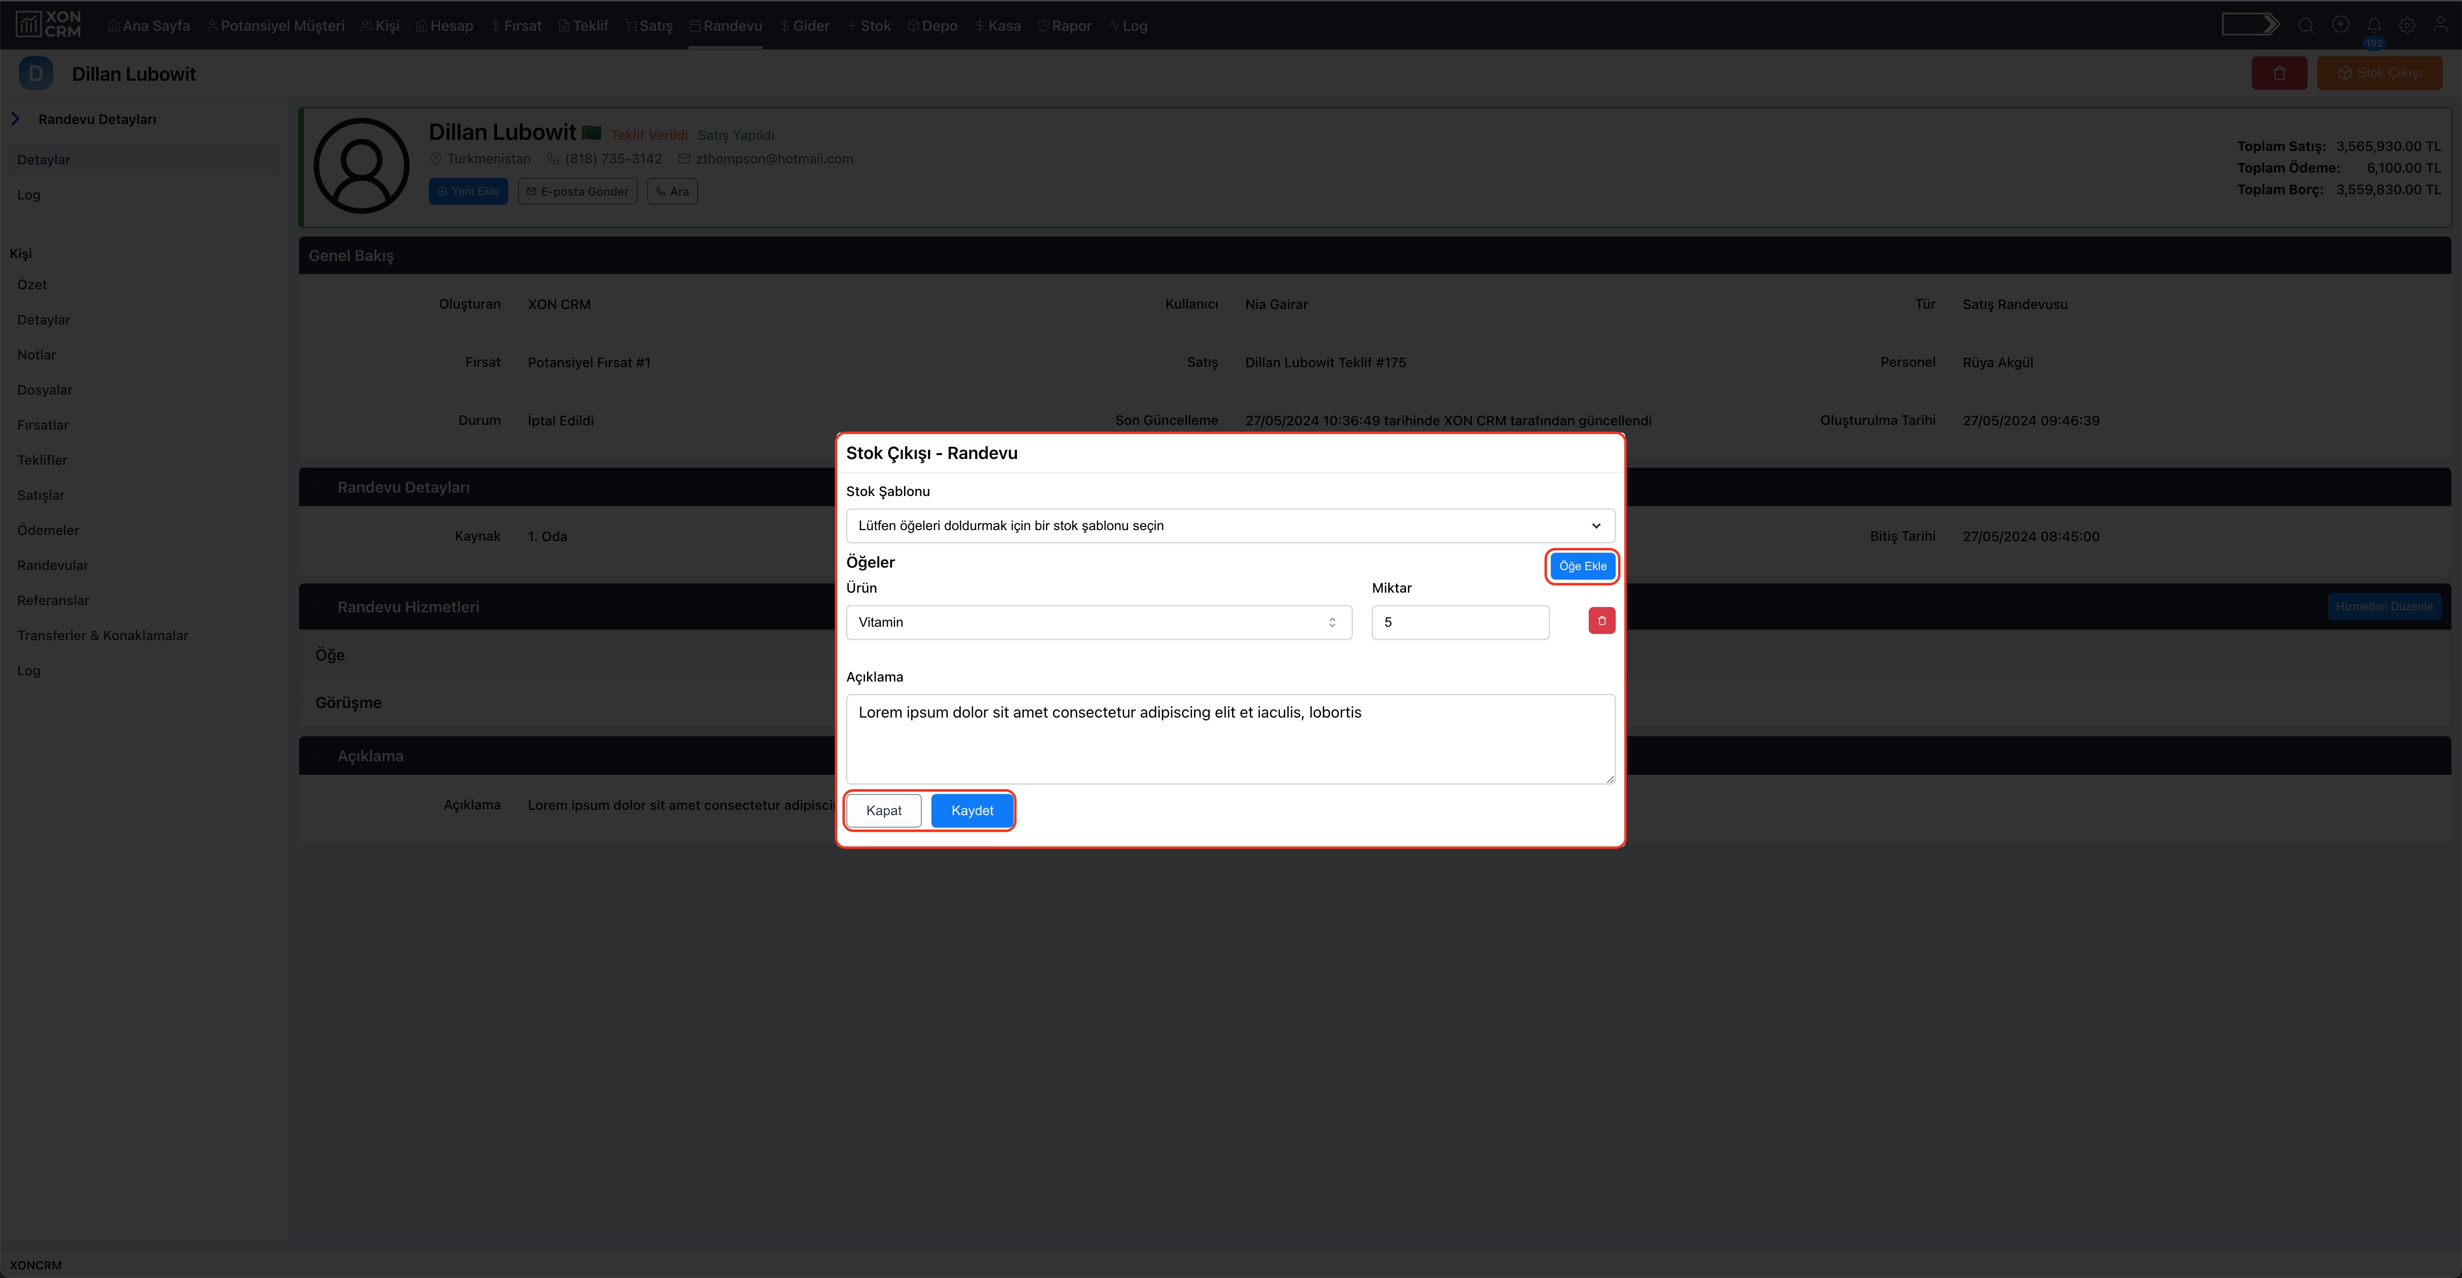This screenshot has width=2462, height=1278.
Task: Open the user profile icon
Action: pyautogui.click(x=2441, y=26)
